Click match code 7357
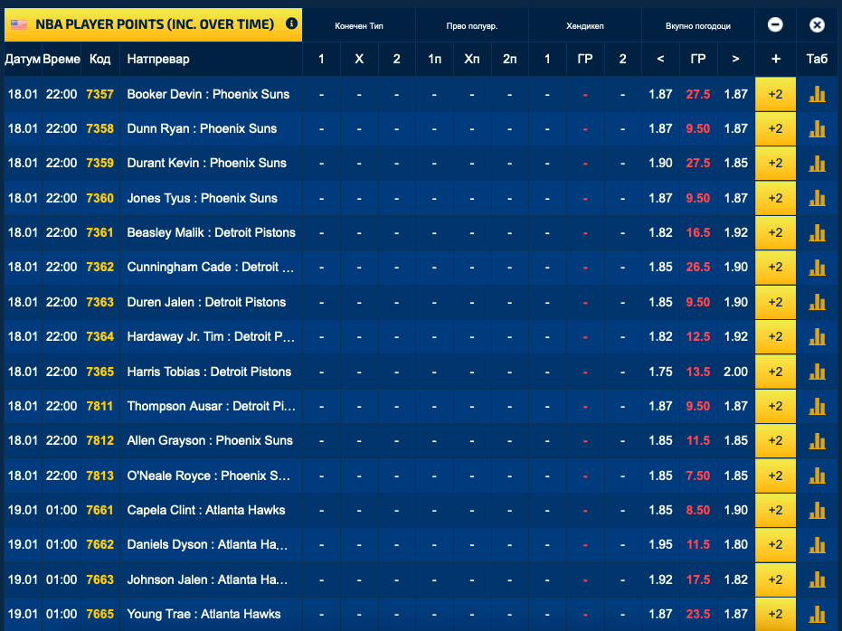Viewport: 842px width, 631px height. click(99, 94)
